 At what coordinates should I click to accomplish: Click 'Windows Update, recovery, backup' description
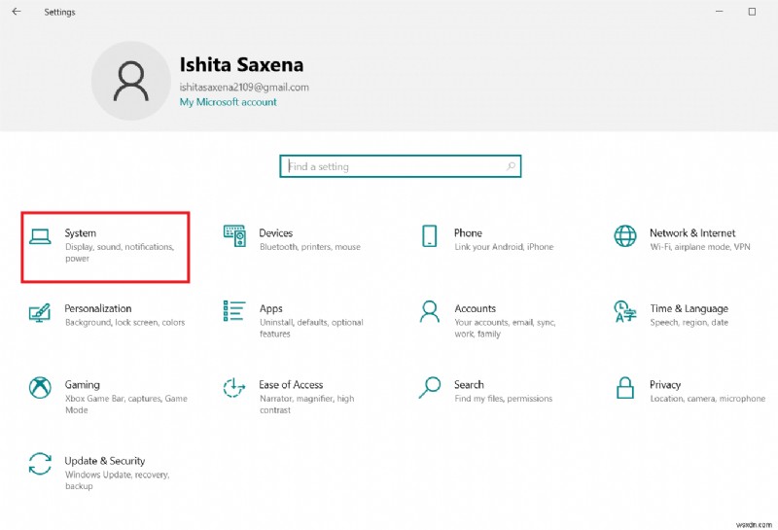tap(117, 479)
